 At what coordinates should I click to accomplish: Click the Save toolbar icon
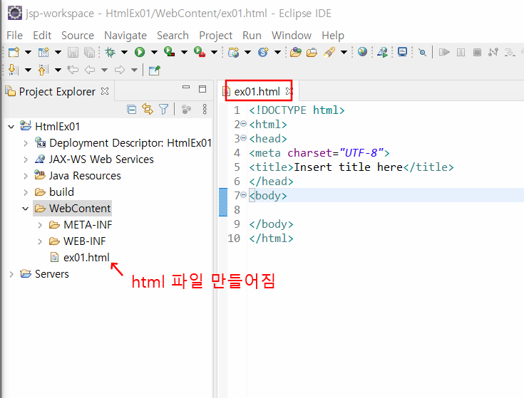click(x=73, y=52)
